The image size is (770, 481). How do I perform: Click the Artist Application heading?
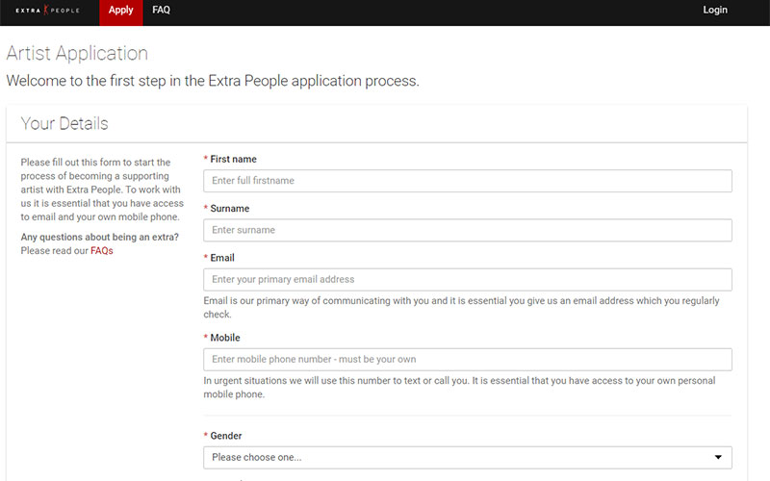(x=77, y=53)
